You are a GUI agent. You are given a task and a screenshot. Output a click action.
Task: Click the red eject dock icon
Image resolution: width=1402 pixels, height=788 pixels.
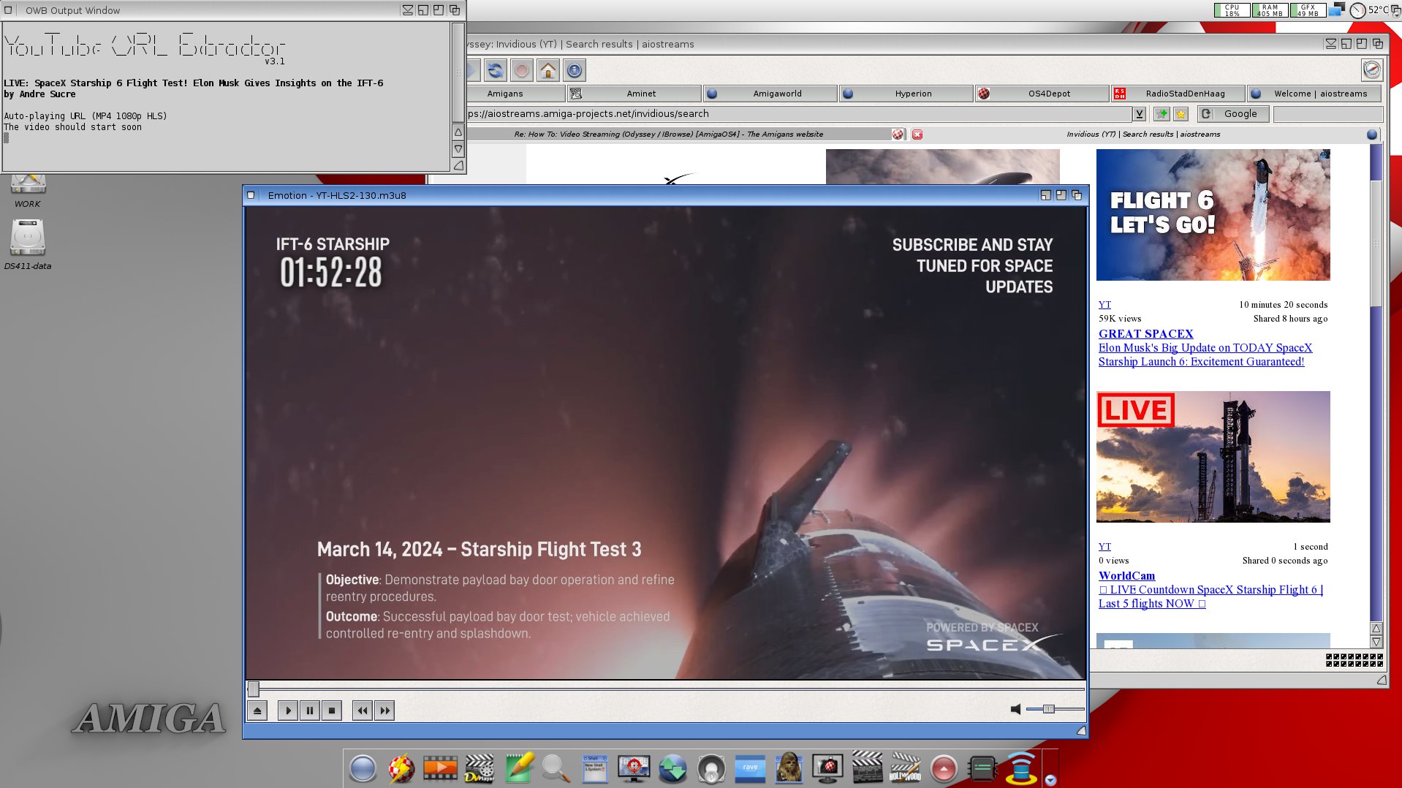[x=944, y=768]
